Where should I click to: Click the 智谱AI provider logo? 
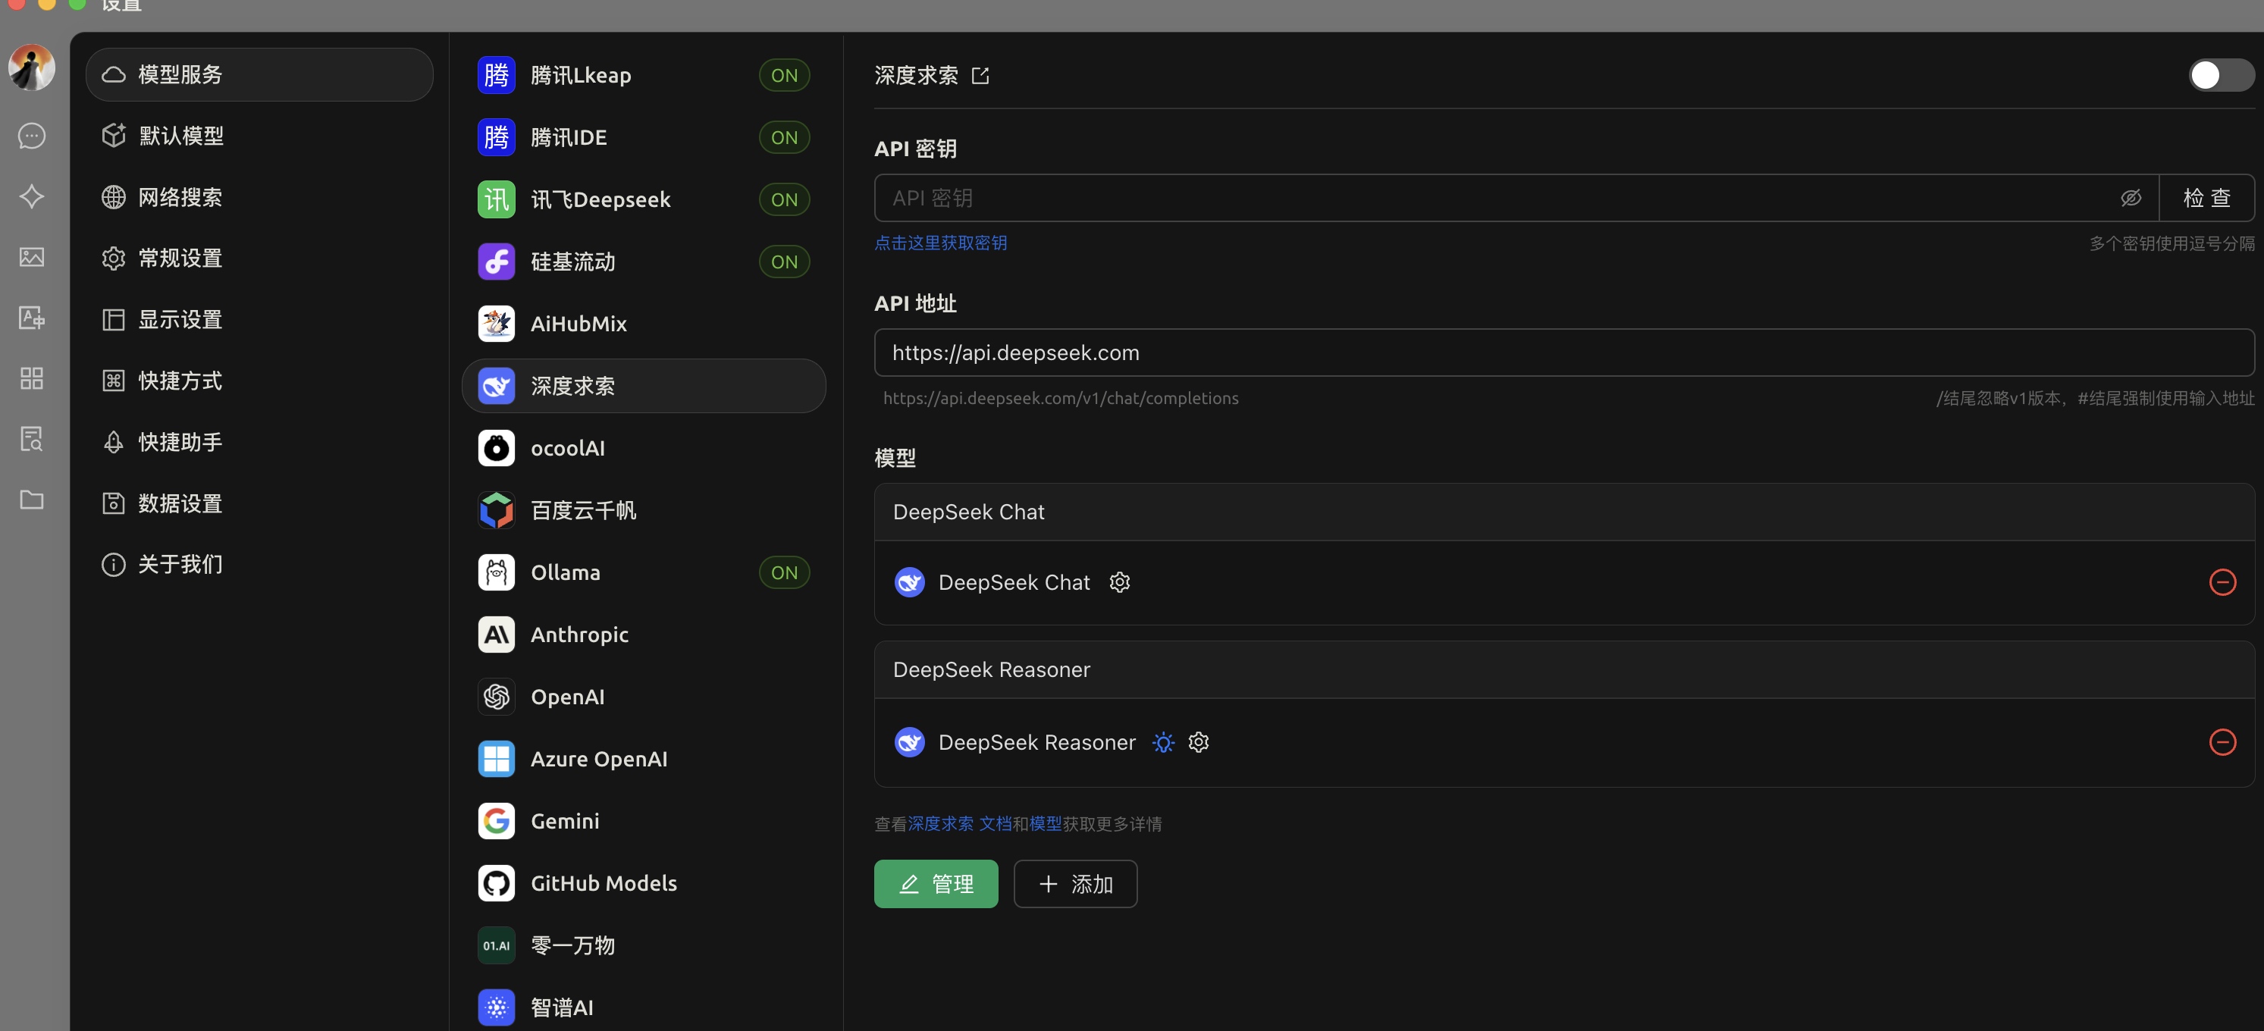click(x=497, y=1007)
